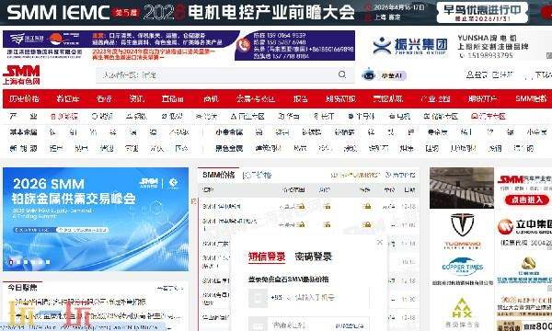
Task: Open the 小金AI robot assistant
Action: pyautogui.click(x=384, y=74)
